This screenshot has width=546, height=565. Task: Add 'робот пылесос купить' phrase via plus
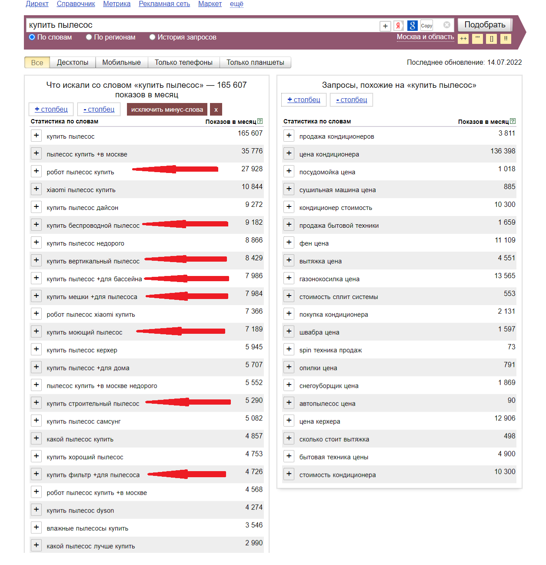pos(37,171)
